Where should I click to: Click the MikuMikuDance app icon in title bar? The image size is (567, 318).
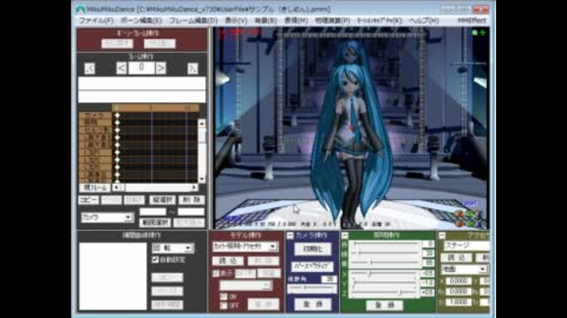point(80,9)
